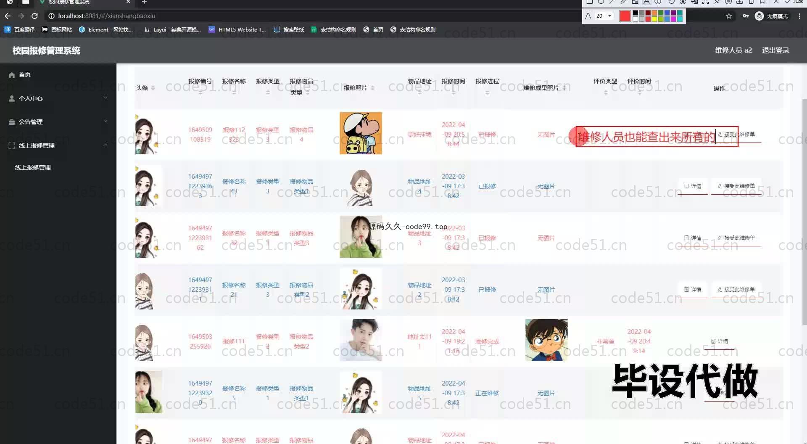This screenshot has width=807, height=444.
Task: Open the repair photo in the 报修111 row
Action: tap(361, 340)
